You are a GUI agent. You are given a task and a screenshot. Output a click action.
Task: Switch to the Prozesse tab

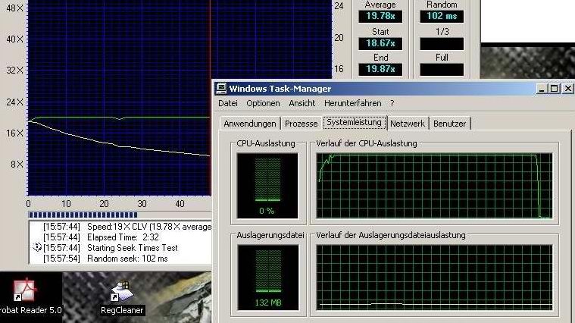301,124
